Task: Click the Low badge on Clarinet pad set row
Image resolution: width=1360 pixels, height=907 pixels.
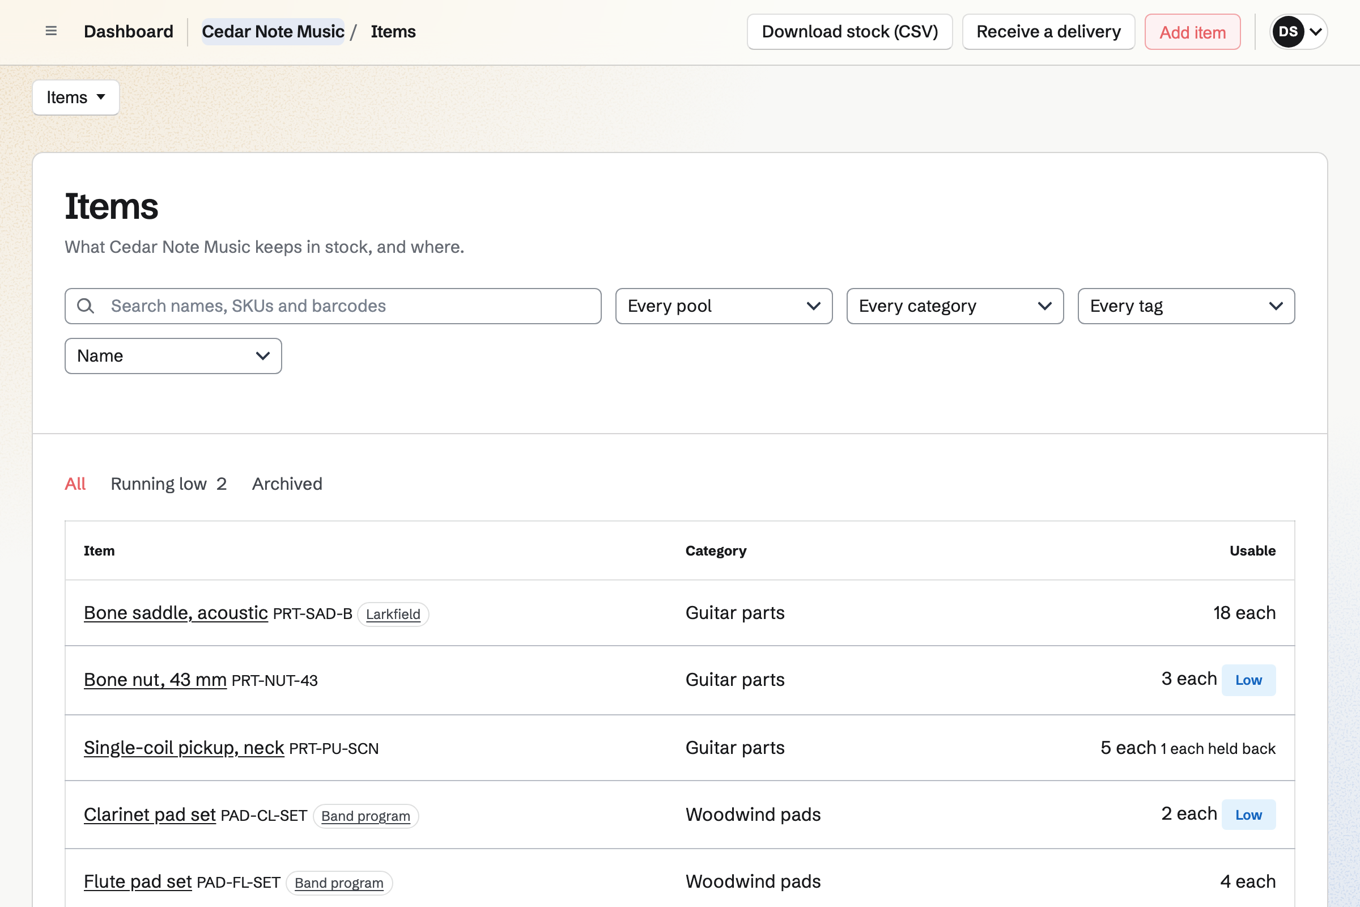Action: point(1248,815)
